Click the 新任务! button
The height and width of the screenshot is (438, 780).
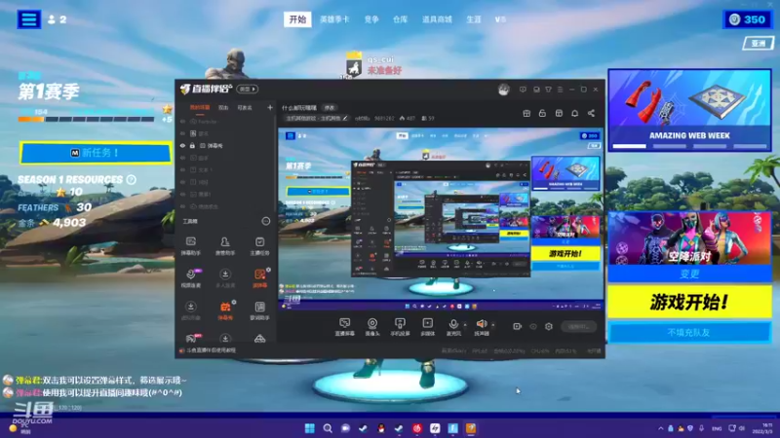pyautogui.click(x=95, y=153)
